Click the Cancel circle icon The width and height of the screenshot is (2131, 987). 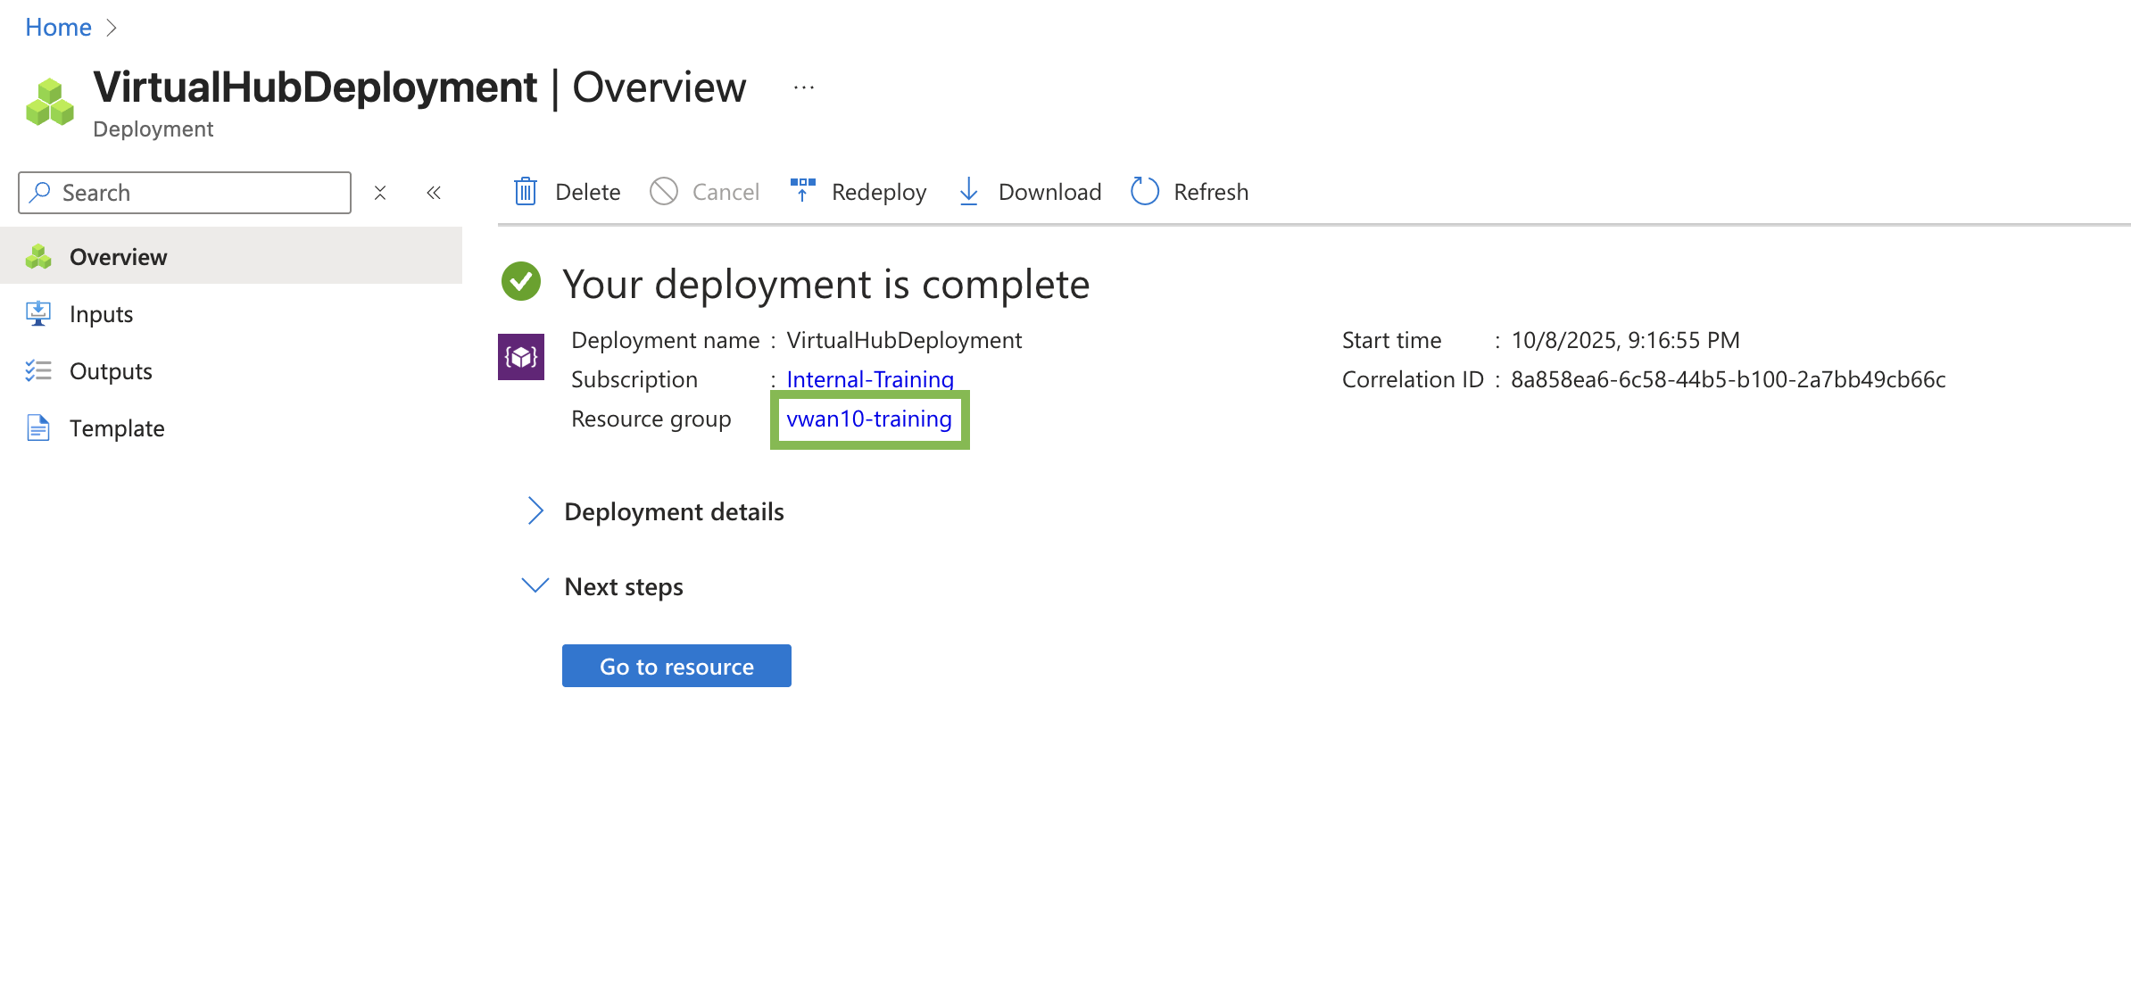[x=664, y=192]
